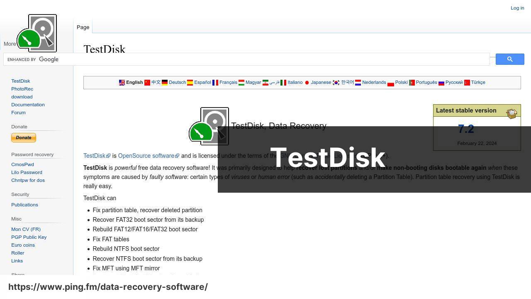This screenshot has width=531, height=299.
Task: Select the Chinese flag icon
Action: tap(147, 83)
